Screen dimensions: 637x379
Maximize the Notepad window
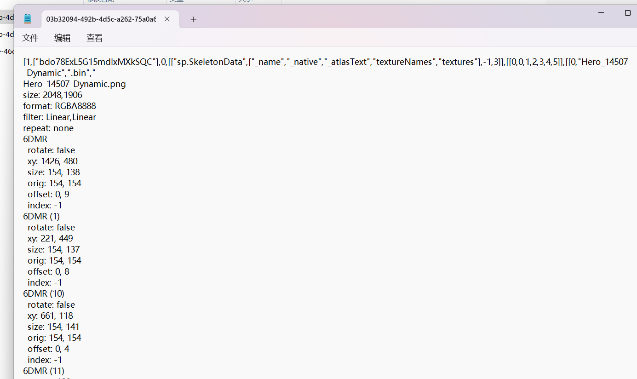627,13
